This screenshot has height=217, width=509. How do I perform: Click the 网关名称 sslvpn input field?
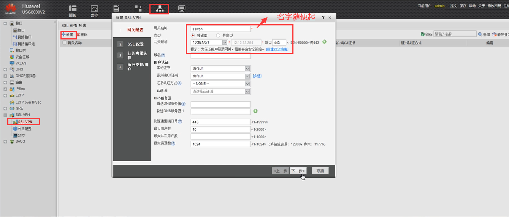[220, 28]
